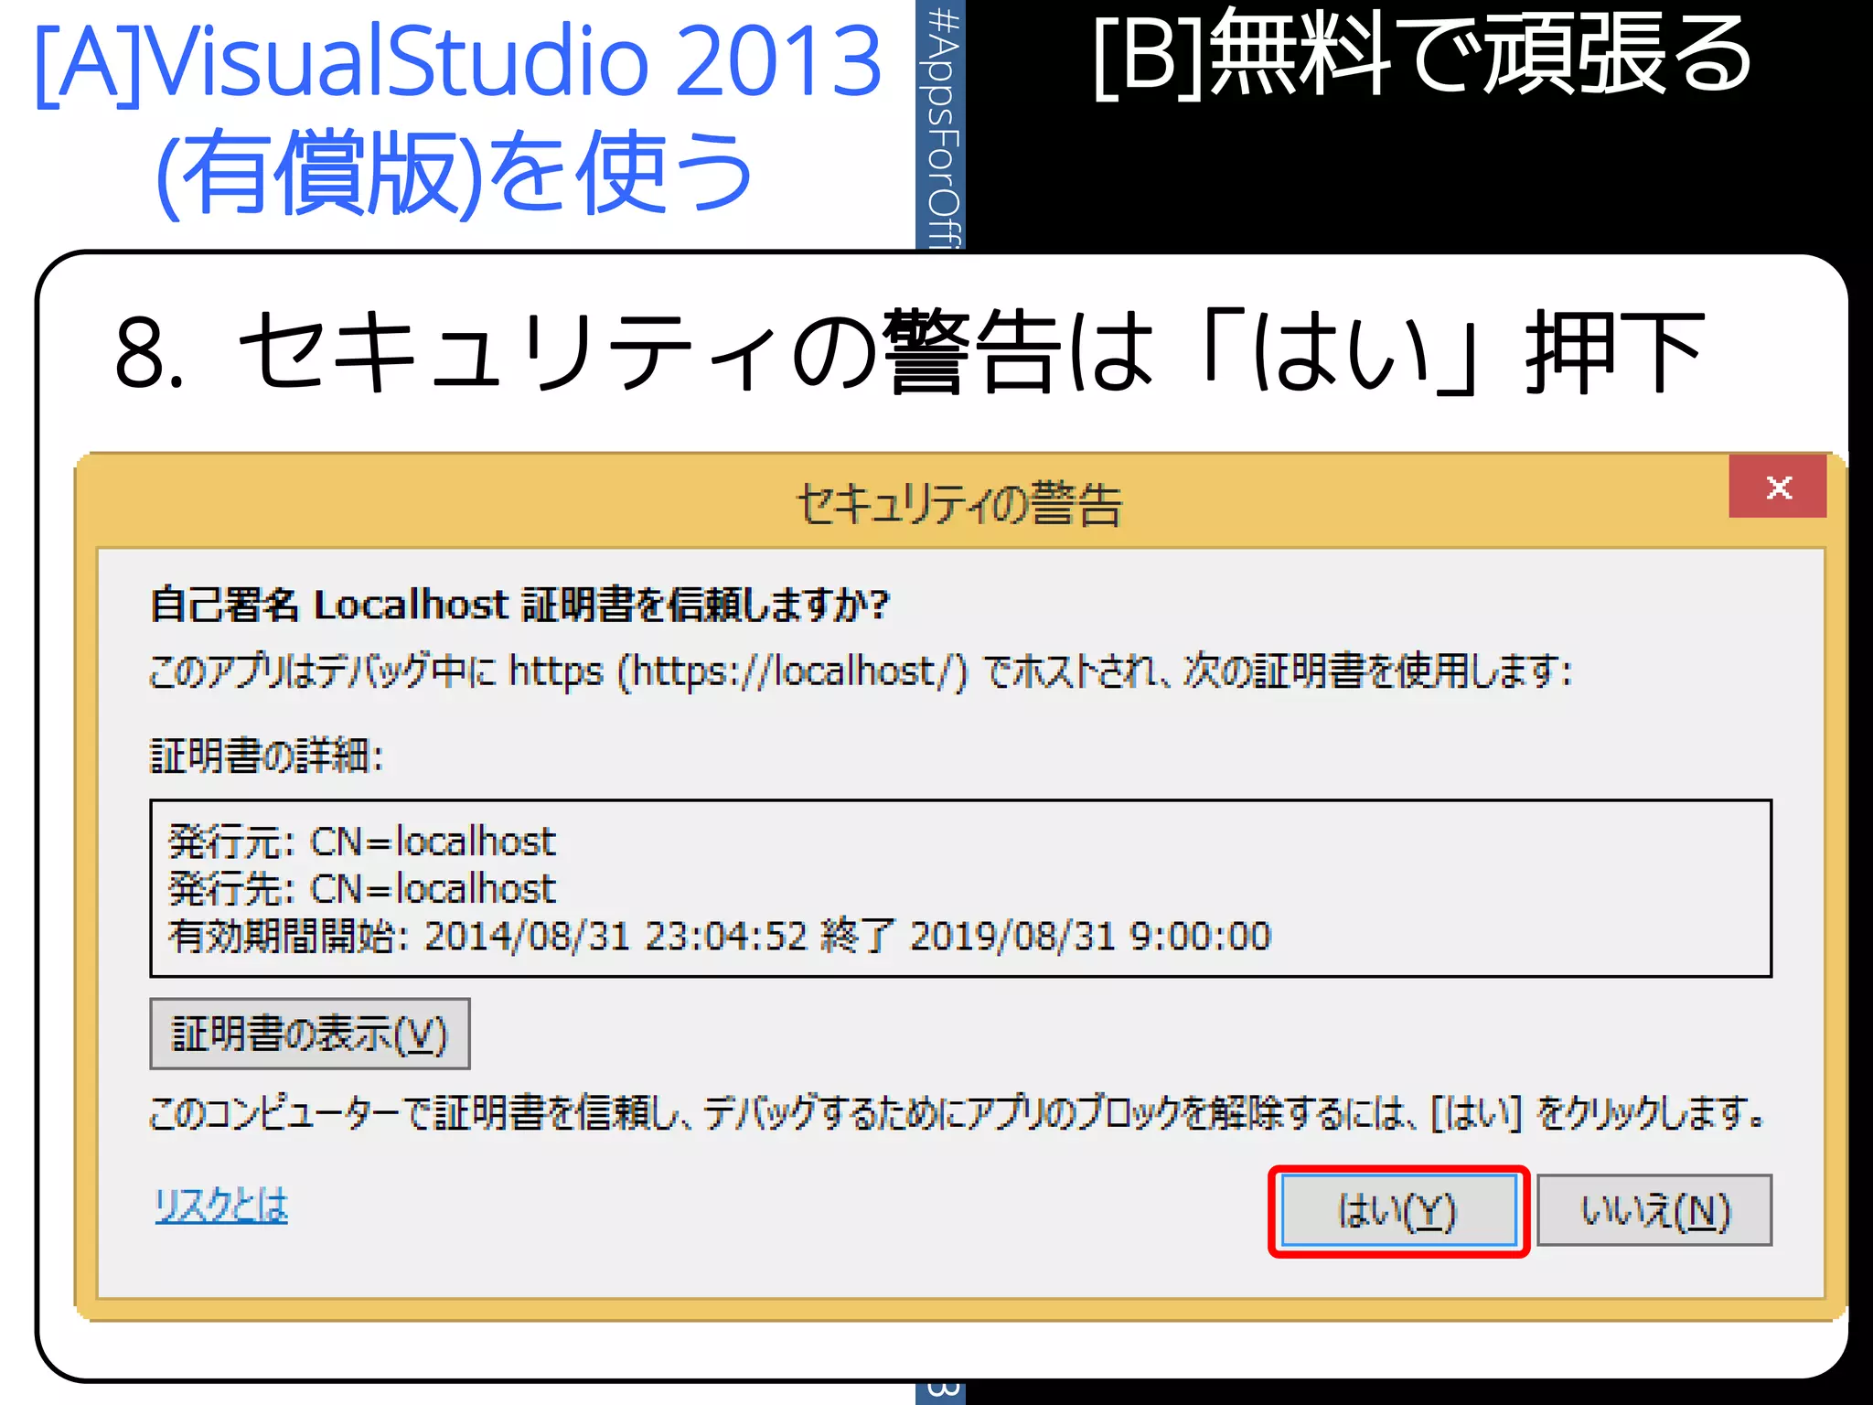1873x1405 pixels.
Task: Click the このコンピューターで証明書を信頼し instruction text
Action: pyautogui.click(x=957, y=1113)
